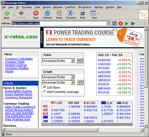
Task: Click the green Back arrow icon
Action: (7, 13)
